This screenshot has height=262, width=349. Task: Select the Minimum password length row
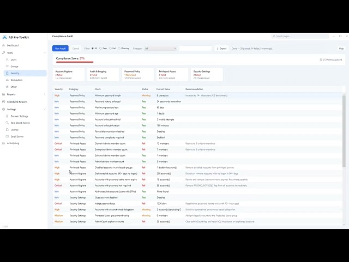(x=197, y=96)
